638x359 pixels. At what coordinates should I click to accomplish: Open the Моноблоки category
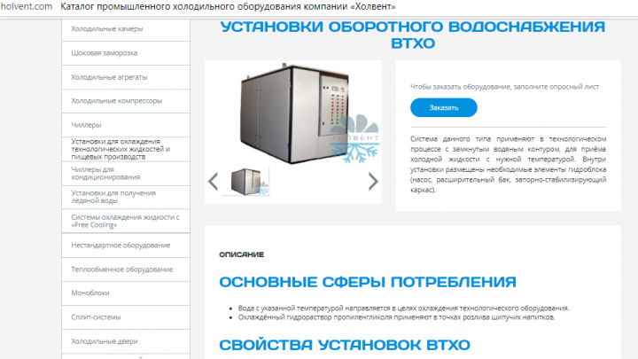(126, 293)
